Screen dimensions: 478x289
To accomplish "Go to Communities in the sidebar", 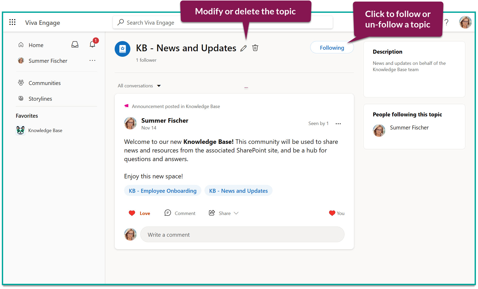I will pyautogui.click(x=44, y=83).
